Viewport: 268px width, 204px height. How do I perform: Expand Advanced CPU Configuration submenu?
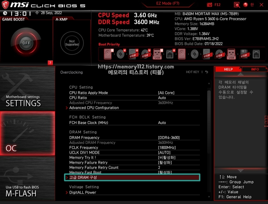[x=94, y=108]
